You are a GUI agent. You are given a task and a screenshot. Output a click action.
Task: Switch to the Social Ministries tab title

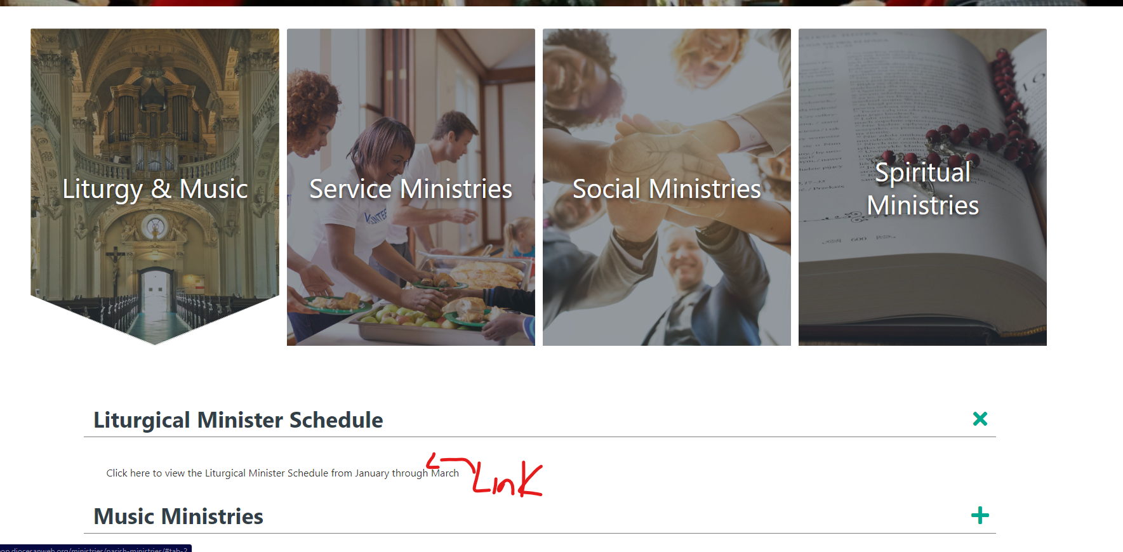(667, 188)
